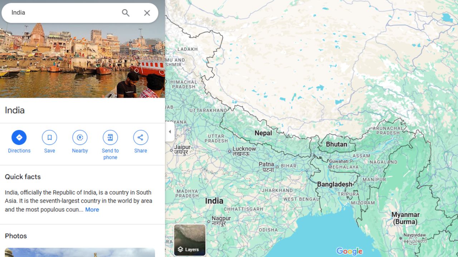Select Nepal label on map
The width and height of the screenshot is (458, 257).
click(263, 133)
